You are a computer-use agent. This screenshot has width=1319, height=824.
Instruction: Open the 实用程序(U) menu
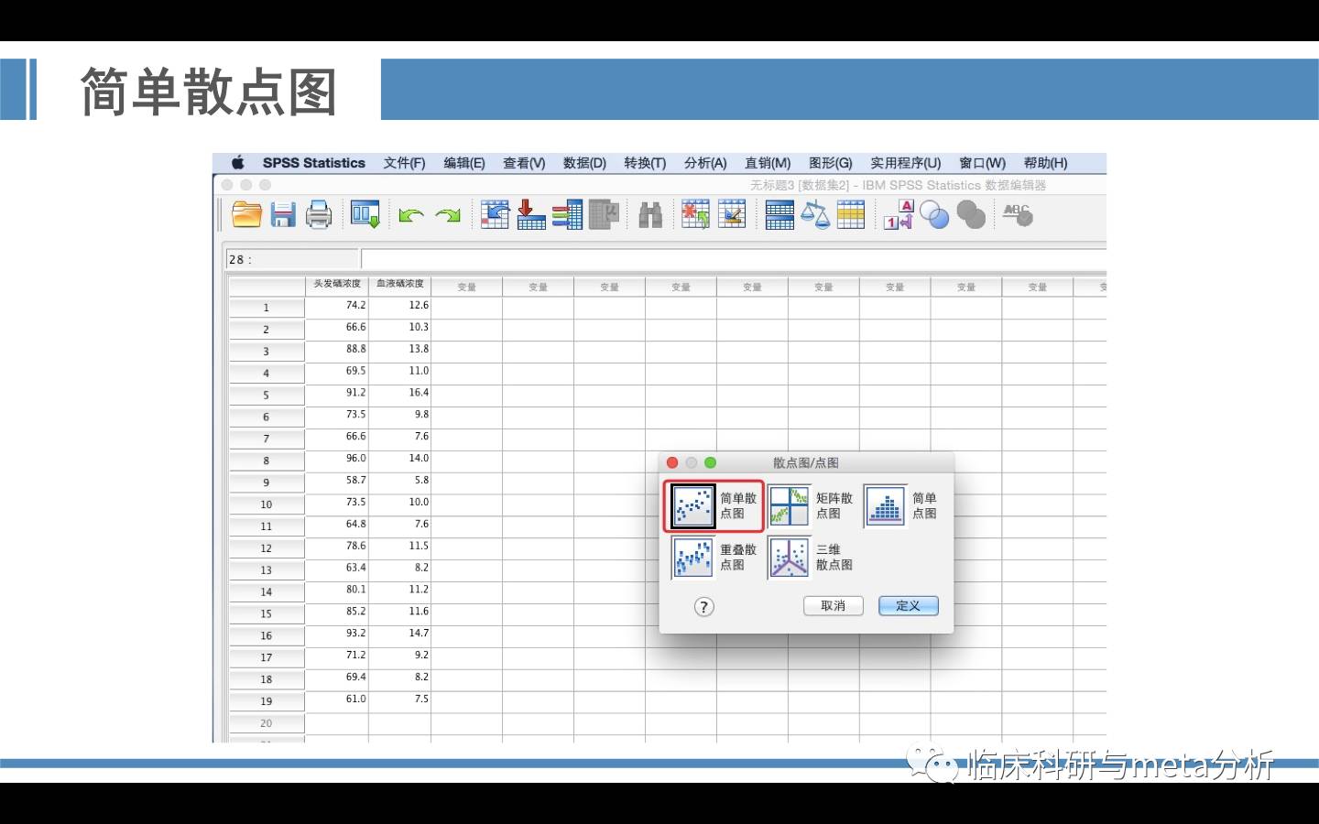click(x=906, y=163)
